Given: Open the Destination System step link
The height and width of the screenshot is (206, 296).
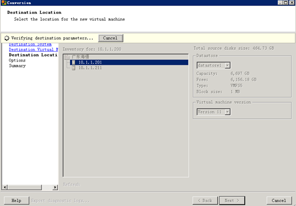Looking at the screenshot, I should click(30, 44).
